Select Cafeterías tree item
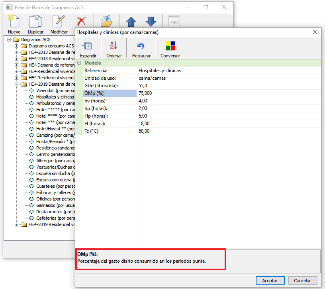Screen dimensions: 325x289 (55, 218)
